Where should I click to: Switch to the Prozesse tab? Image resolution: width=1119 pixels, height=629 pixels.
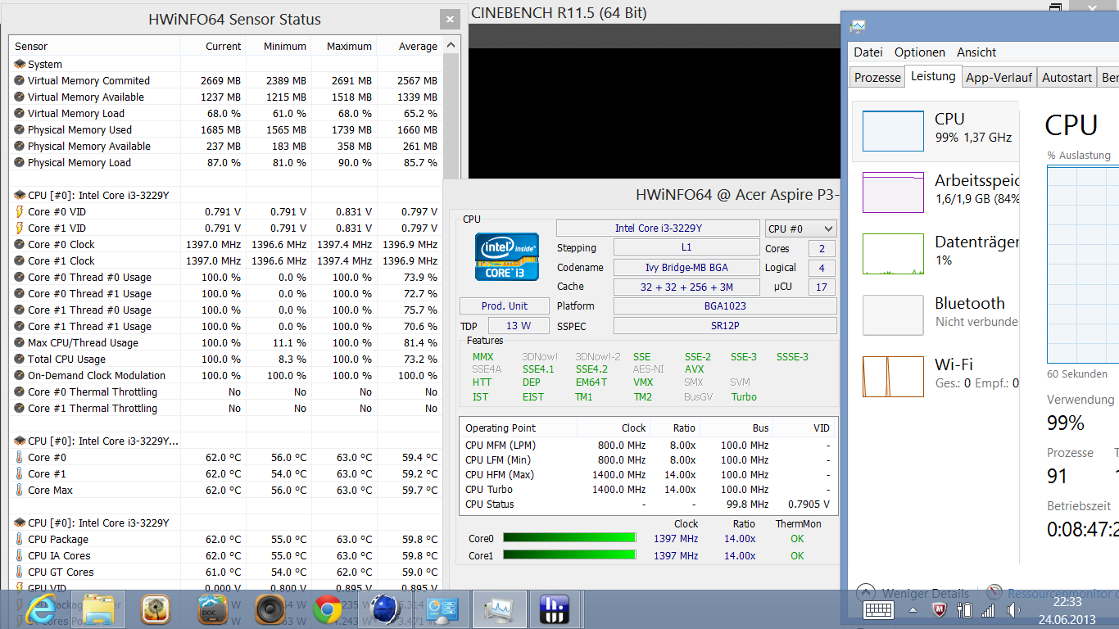click(877, 77)
